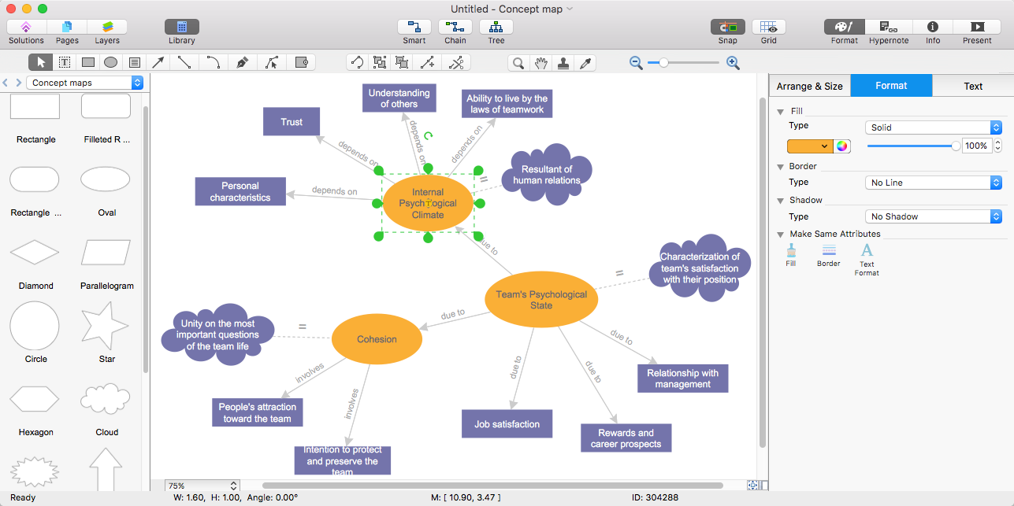Click the zoom in plus magnifier
Viewport: 1014px width, 506px height.
pos(733,63)
